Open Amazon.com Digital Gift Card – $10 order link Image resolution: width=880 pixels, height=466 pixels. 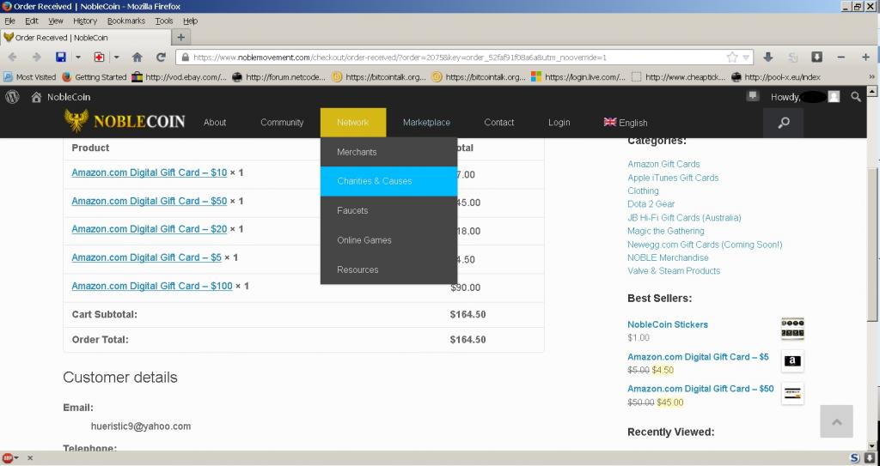pos(150,172)
